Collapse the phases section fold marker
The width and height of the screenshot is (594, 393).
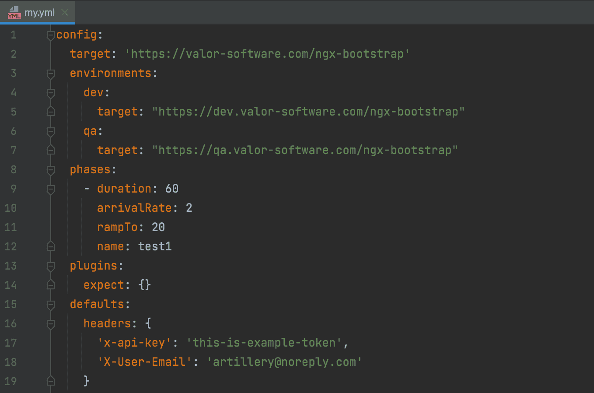tap(51, 170)
